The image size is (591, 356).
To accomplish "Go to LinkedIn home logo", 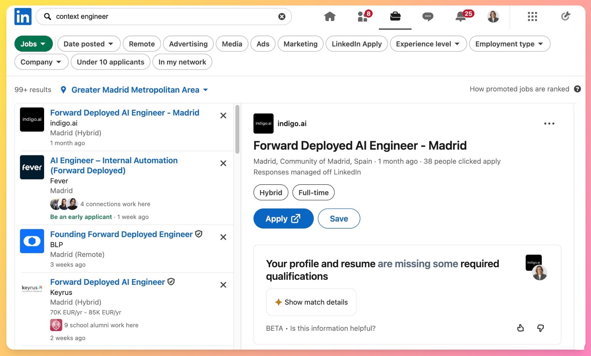I will pyautogui.click(x=23, y=16).
